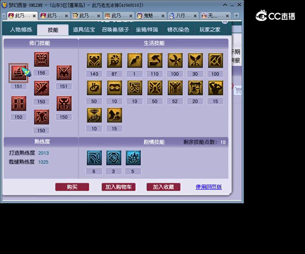Click the 裁缝熟练度 value 1025
This screenshot has height=254, width=305.
pyautogui.click(x=43, y=162)
